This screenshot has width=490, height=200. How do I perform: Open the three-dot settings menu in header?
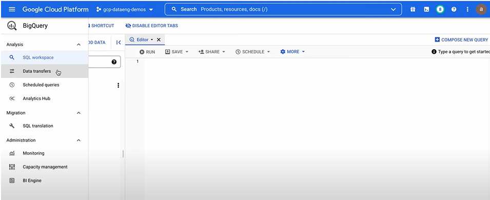click(467, 9)
